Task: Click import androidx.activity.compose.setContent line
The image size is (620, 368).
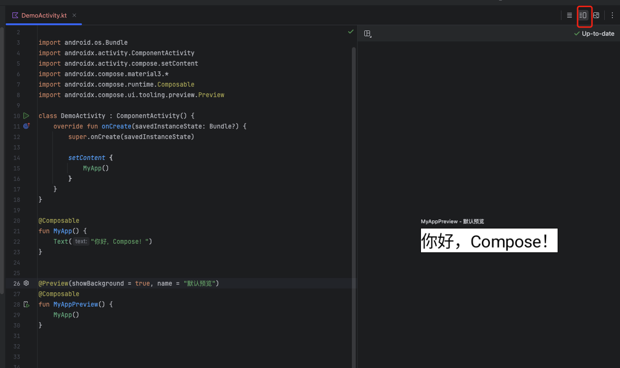Action: (118, 63)
